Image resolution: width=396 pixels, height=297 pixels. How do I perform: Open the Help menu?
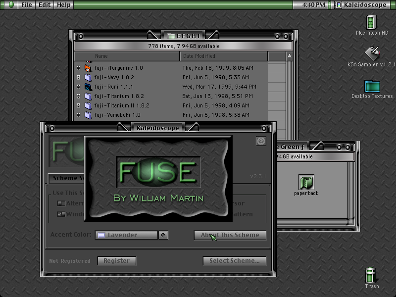(64, 5)
